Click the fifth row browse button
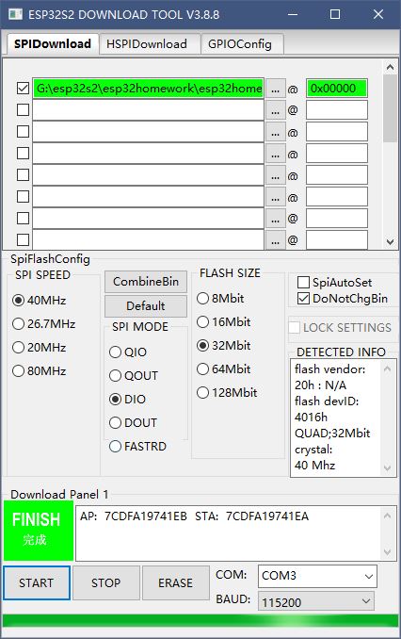The width and height of the screenshot is (401, 639). 275,175
